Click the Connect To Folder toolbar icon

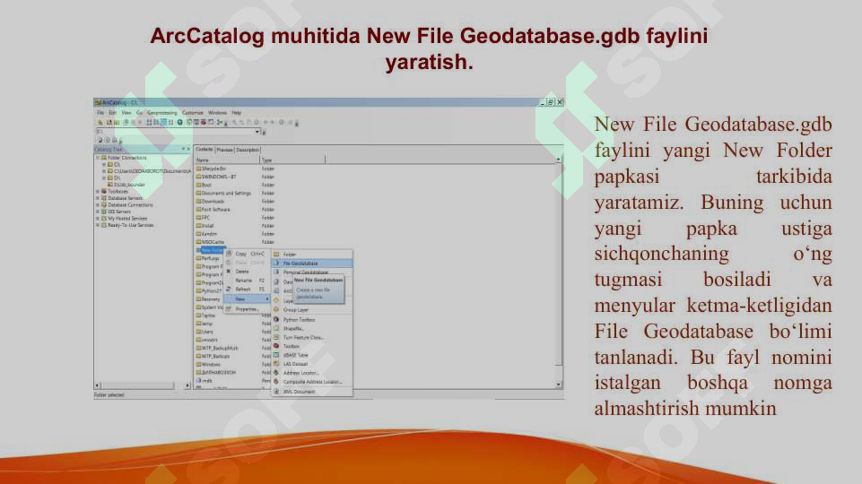pos(109,123)
